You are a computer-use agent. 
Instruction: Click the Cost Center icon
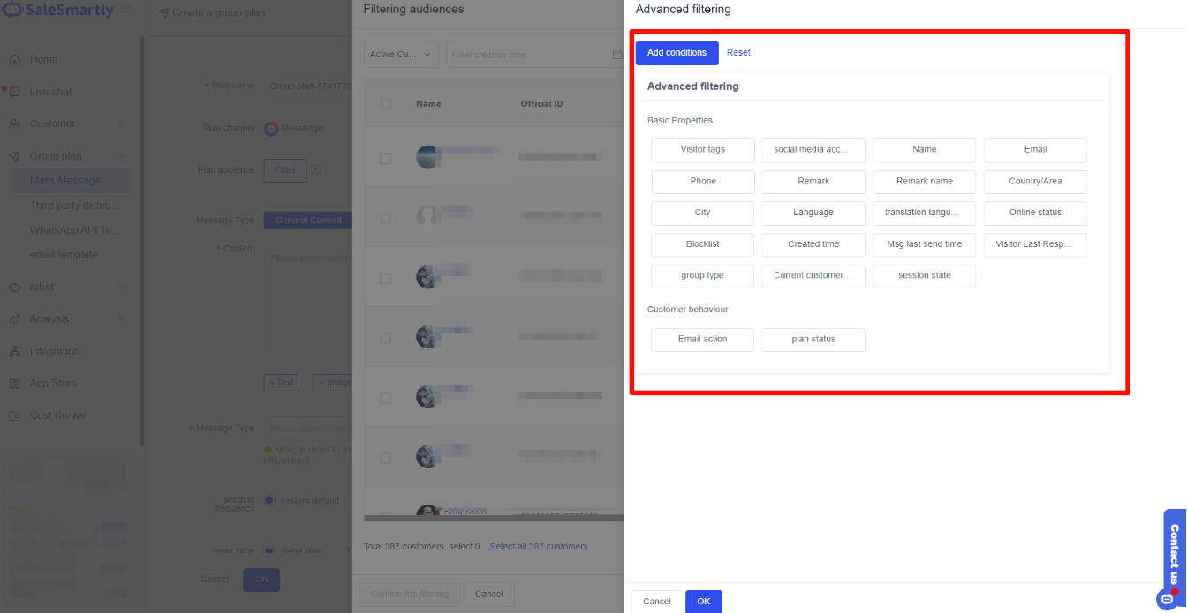pyautogui.click(x=15, y=416)
